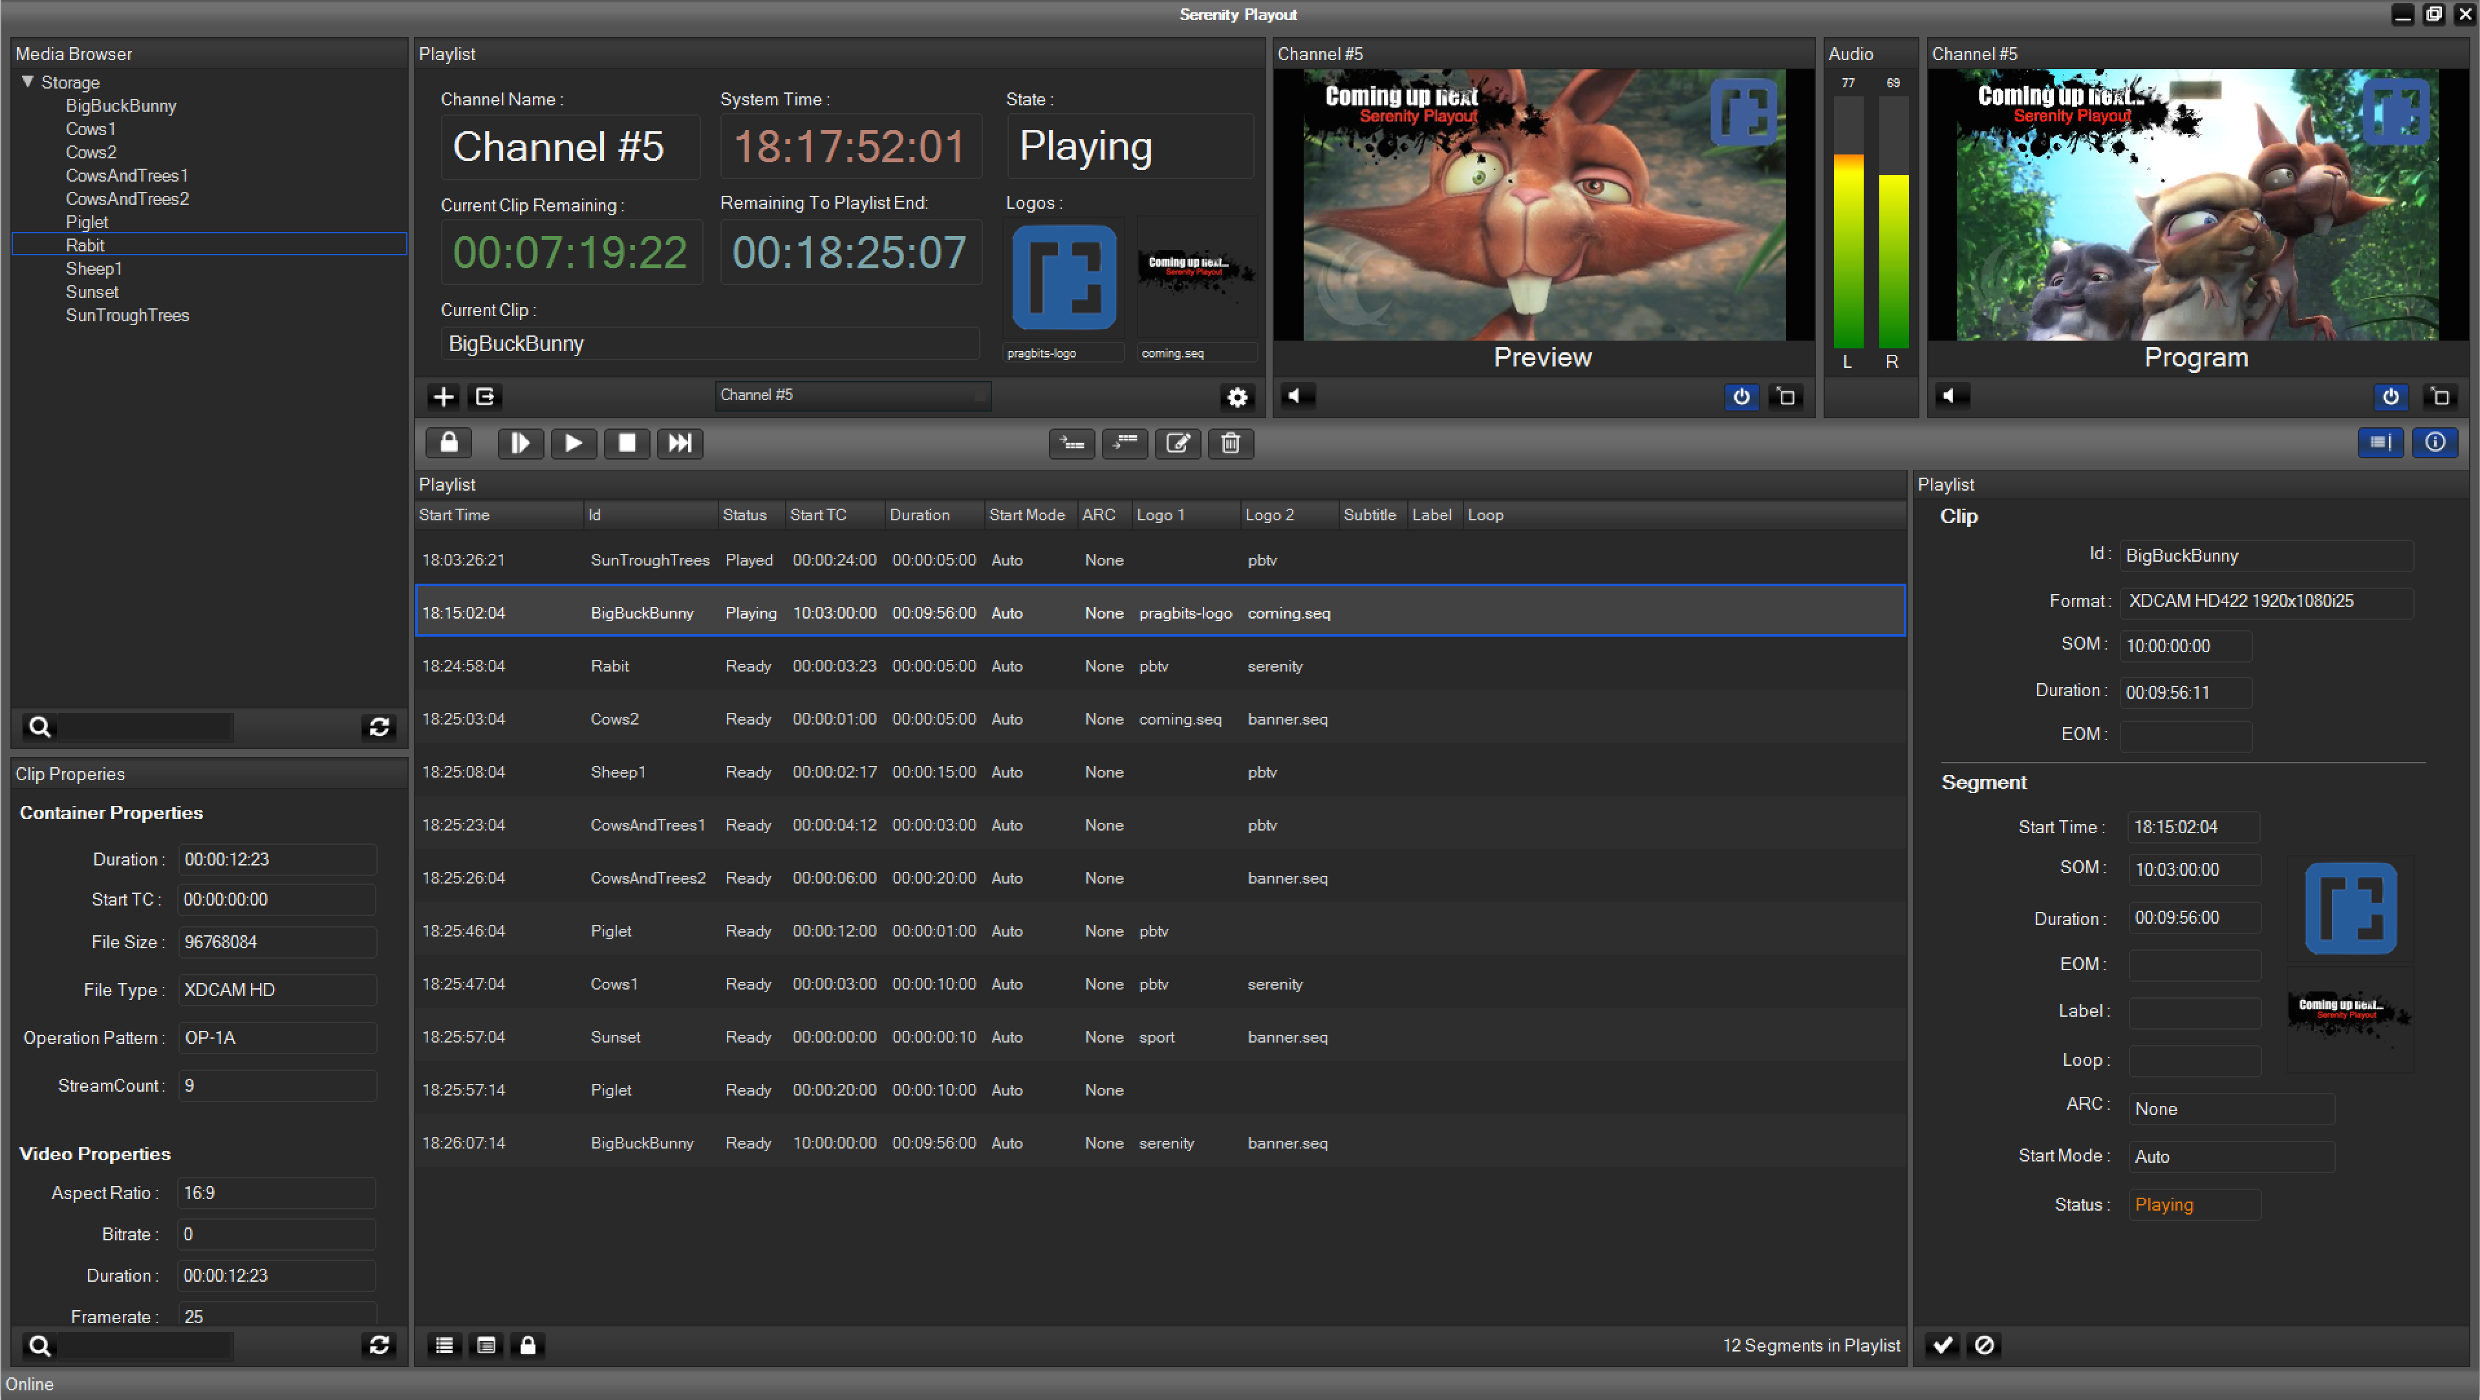
Task: Toggle the playlist details panel list icon
Action: point(2381,443)
